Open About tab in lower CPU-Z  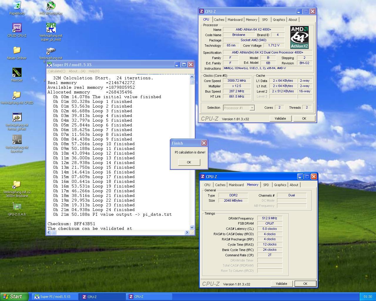(x=294, y=185)
